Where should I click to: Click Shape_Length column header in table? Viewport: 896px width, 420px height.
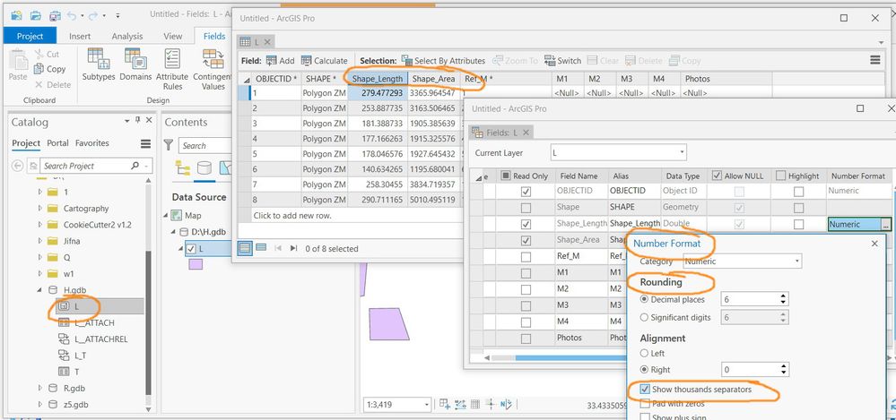[x=377, y=79]
